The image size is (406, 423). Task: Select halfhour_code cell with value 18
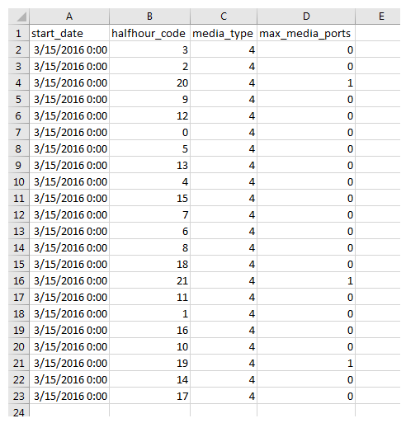click(x=149, y=264)
